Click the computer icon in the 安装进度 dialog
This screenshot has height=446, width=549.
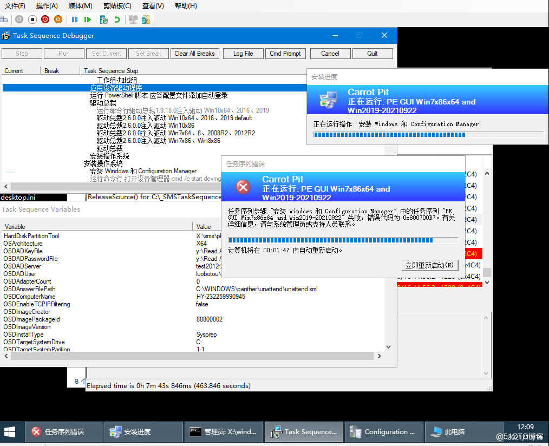pyautogui.click(x=328, y=100)
